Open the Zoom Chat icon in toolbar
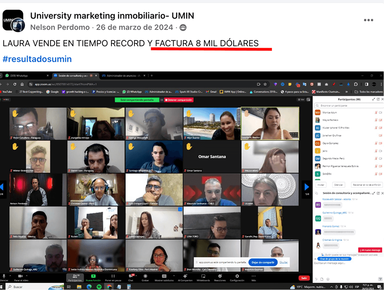Image resolution: width=384 pixels, height=290 pixels. click(x=130, y=276)
